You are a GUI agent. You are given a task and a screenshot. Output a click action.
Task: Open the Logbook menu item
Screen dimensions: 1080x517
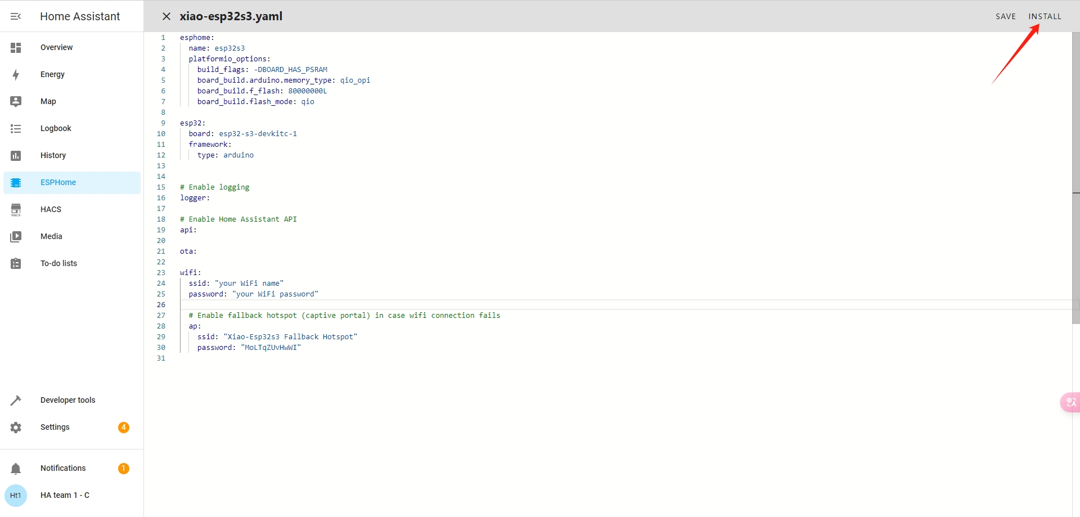(72, 129)
